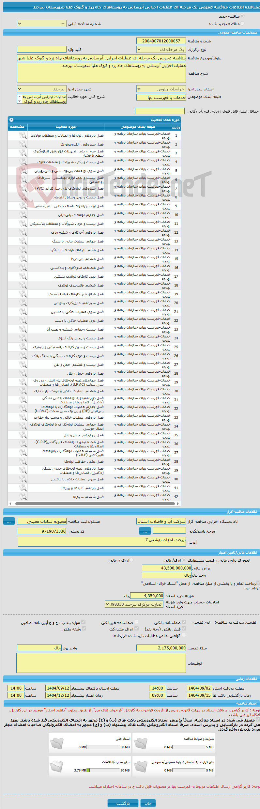260x809 pixels.
Task: Click حوزه فعالیت column header
Action: pyautogui.click(x=66, y=127)
